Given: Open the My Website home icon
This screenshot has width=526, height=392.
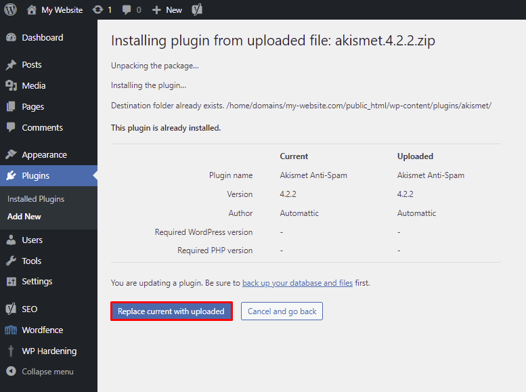Looking at the screenshot, I should (x=32, y=9).
